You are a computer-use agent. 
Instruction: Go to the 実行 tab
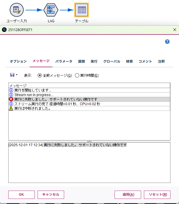click(94, 61)
